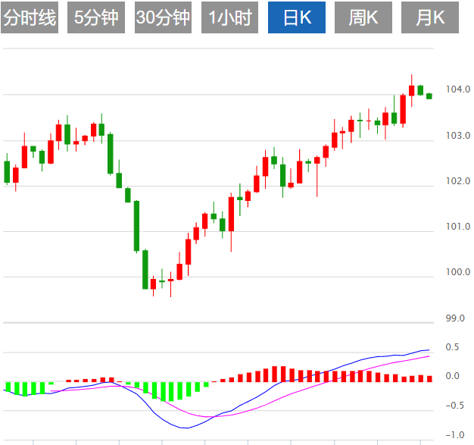This screenshot has height=445, width=474.
Task: Click the last green candle at far right
Action: point(429,96)
